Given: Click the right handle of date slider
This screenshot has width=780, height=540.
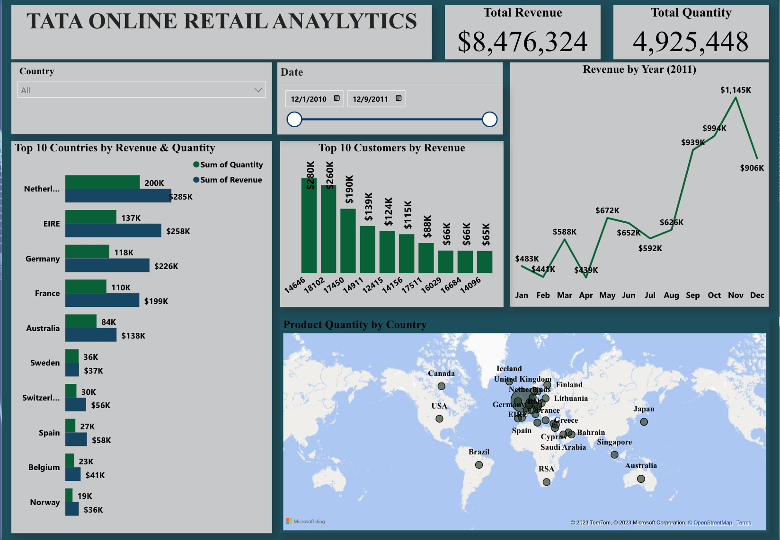Looking at the screenshot, I should coord(489,119).
